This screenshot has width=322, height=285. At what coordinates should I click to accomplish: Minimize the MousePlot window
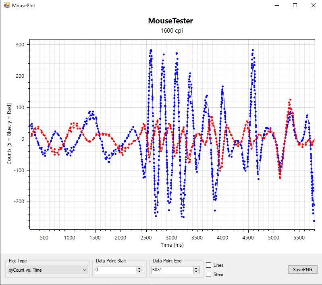[x=276, y=6]
